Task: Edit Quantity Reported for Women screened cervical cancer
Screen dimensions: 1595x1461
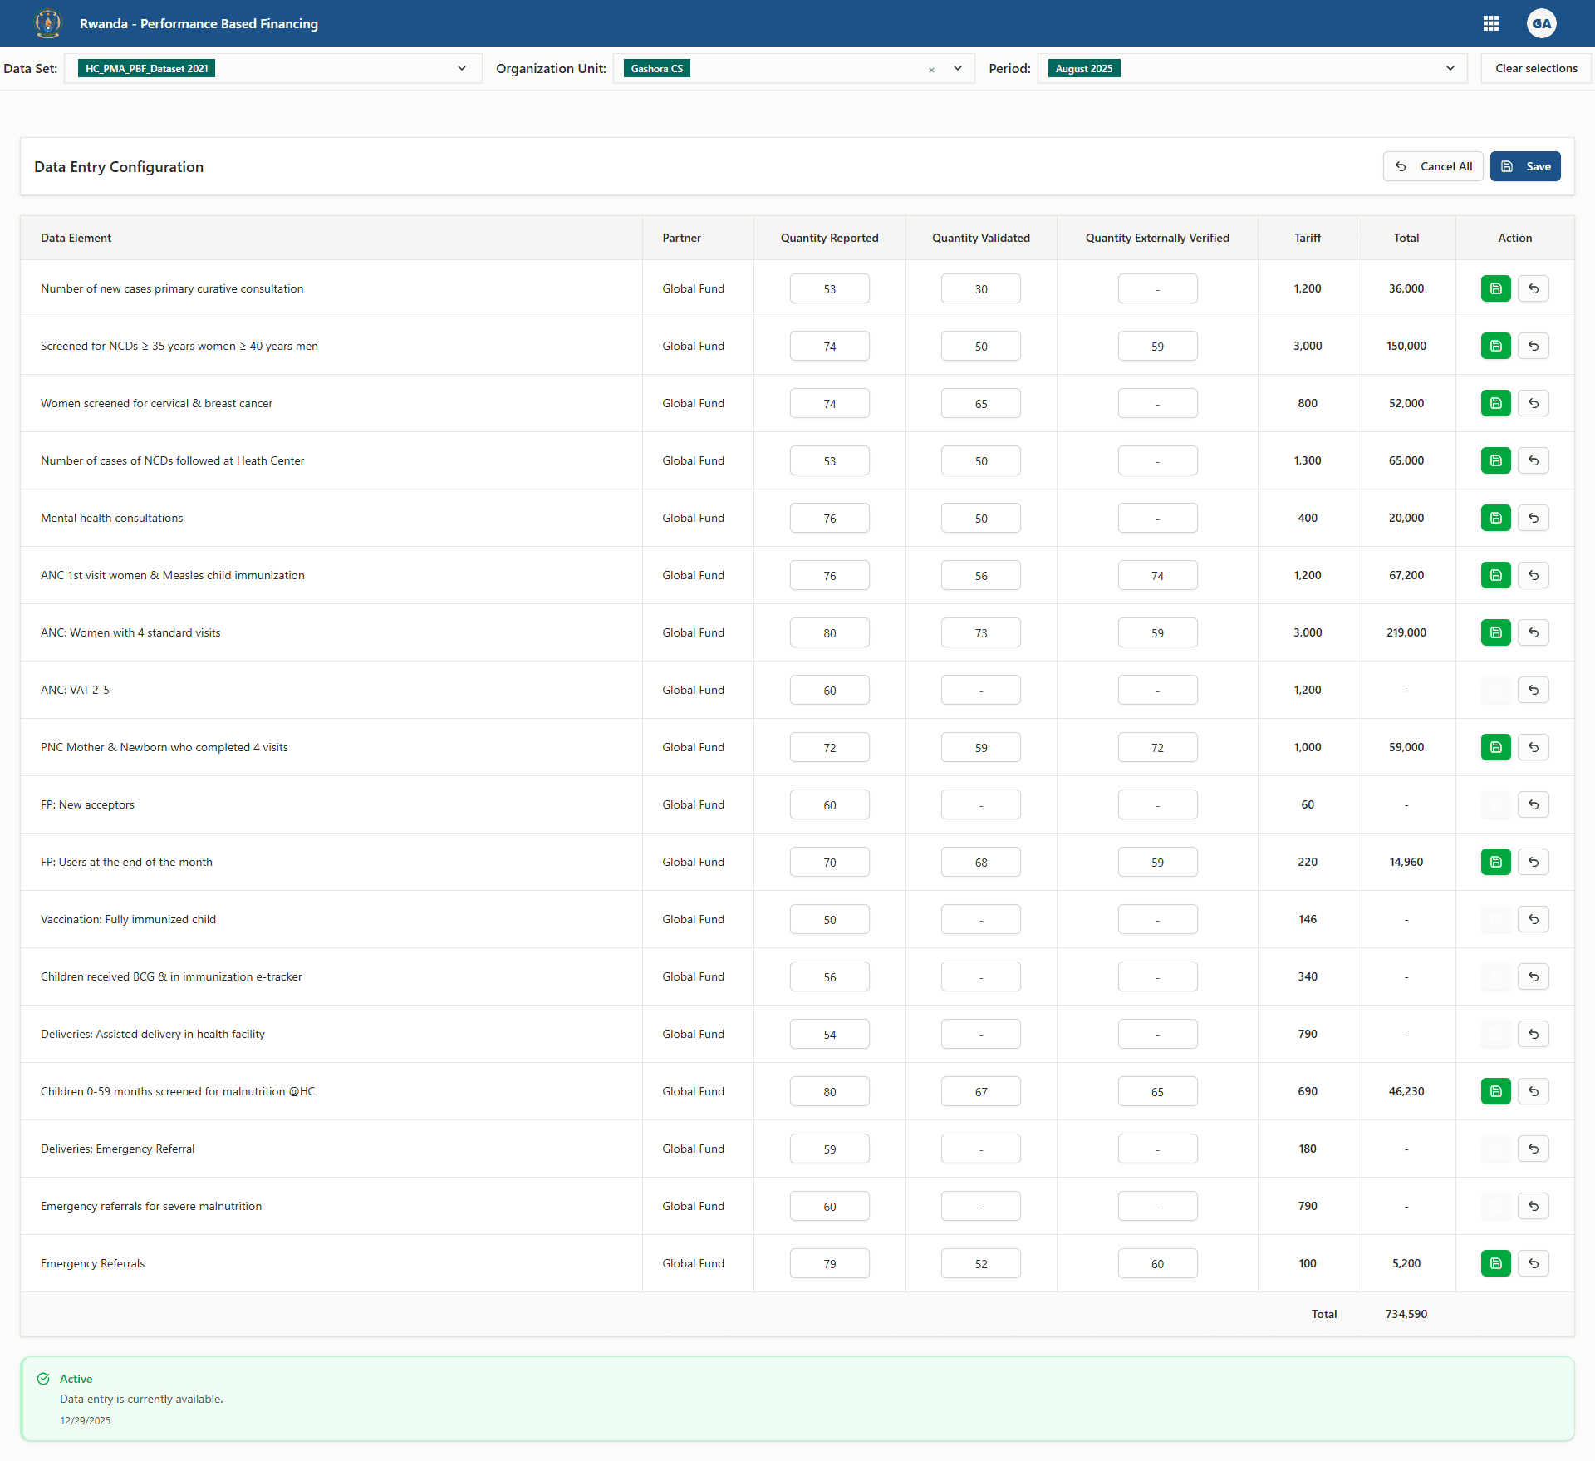Action: click(x=829, y=403)
